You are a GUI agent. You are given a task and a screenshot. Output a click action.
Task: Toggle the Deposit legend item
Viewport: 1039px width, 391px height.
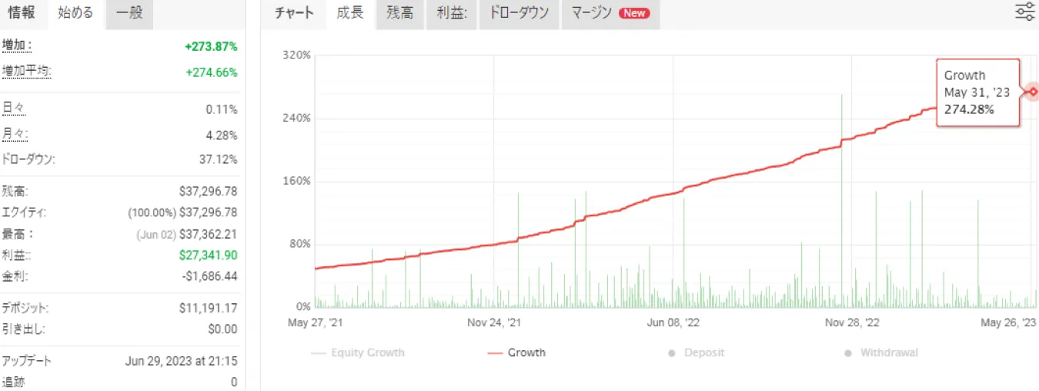tap(696, 353)
